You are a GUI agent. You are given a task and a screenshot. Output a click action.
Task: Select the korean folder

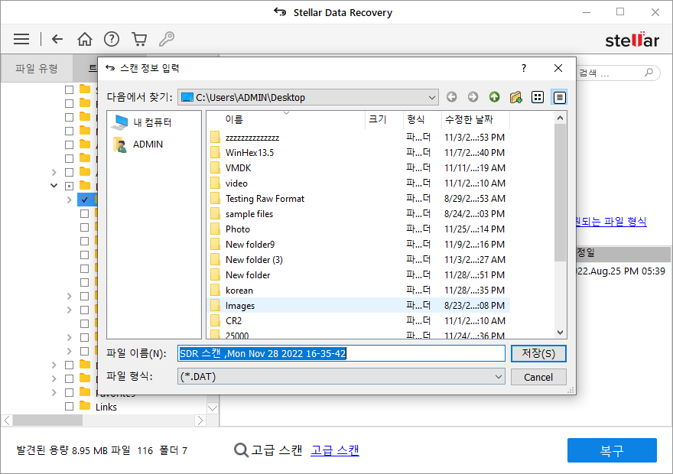pyautogui.click(x=239, y=291)
